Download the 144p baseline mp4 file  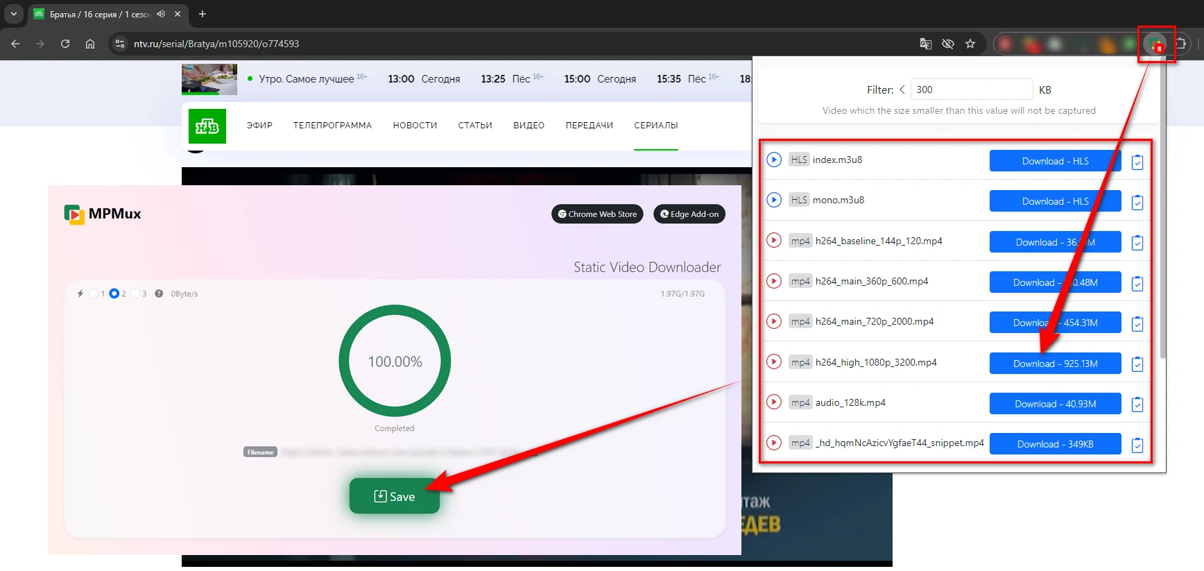pos(1055,242)
